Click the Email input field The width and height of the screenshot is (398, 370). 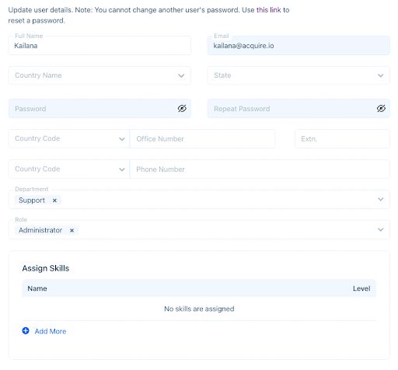tap(298, 46)
